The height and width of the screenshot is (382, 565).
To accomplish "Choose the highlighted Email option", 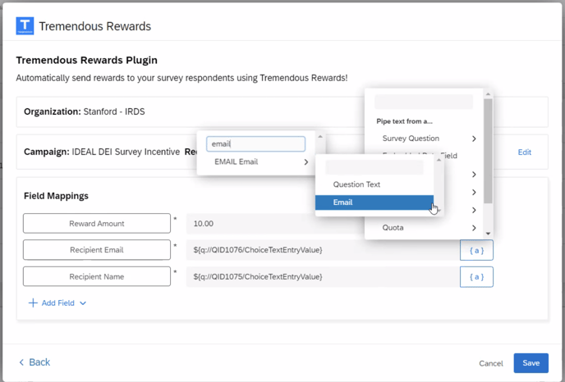I will (x=374, y=202).
